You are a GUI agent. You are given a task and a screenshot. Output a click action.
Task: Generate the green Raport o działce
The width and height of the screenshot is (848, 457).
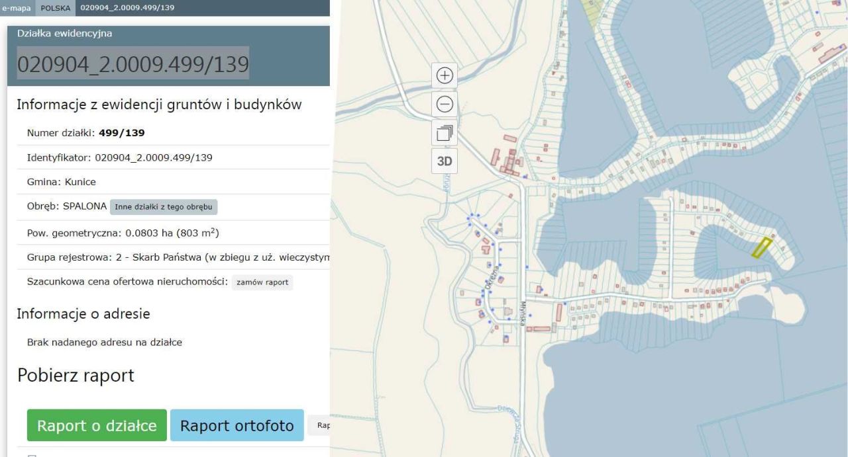coord(97,425)
